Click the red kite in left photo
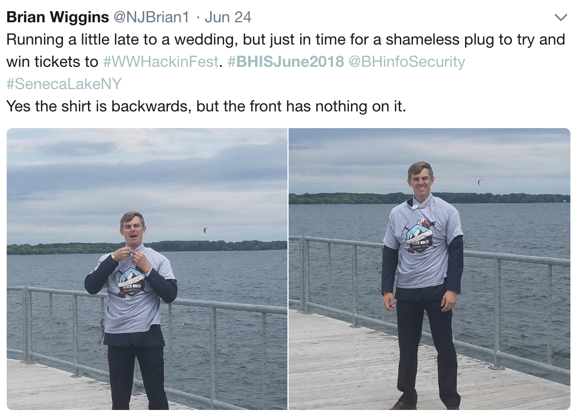This screenshot has height=420, width=576. (206, 231)
